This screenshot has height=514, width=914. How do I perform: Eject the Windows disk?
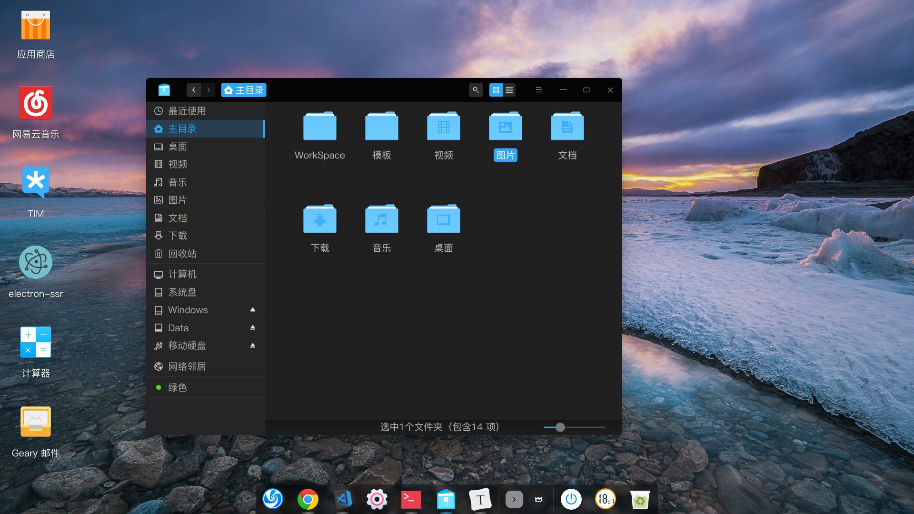[x=253, y=310]
